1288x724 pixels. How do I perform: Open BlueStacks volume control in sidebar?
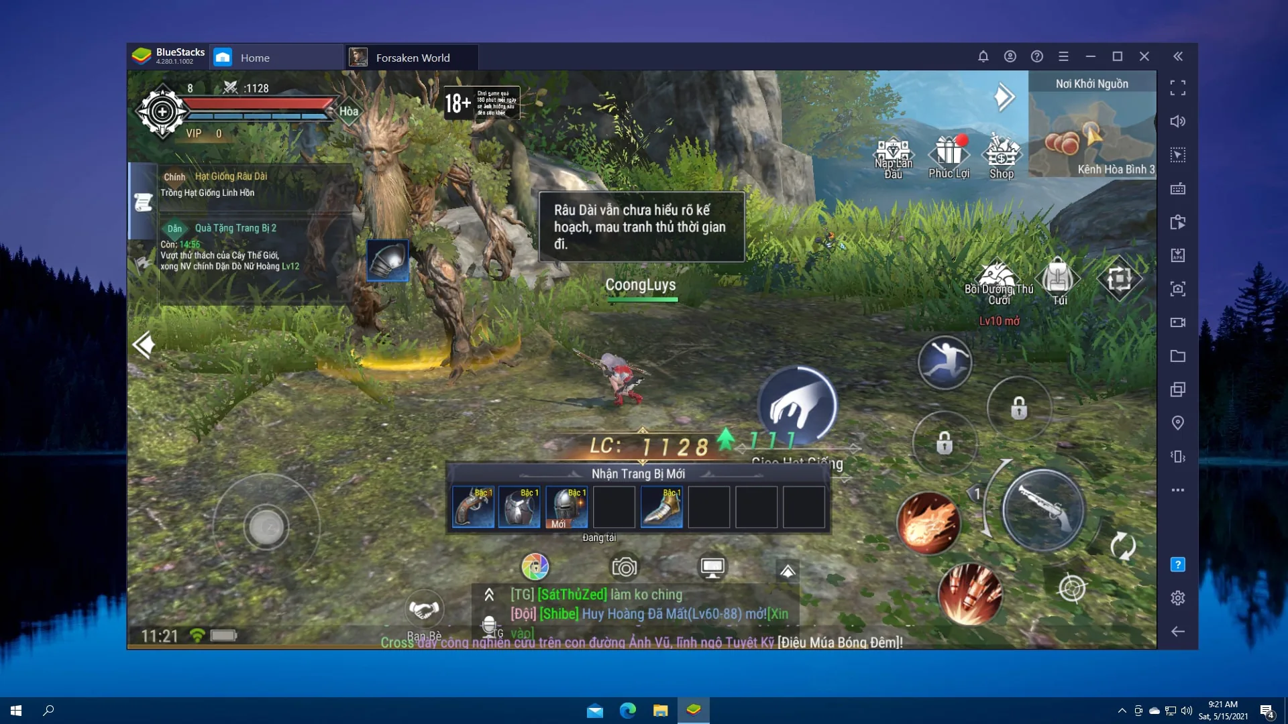(x=1177, y=121)
